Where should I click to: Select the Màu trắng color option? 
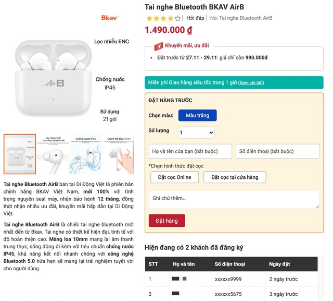pos(198,115)
